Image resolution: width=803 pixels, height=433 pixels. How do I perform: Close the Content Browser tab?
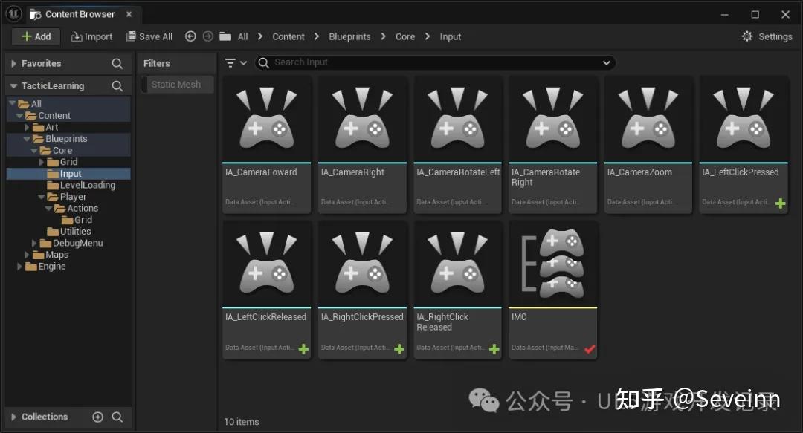129,14
